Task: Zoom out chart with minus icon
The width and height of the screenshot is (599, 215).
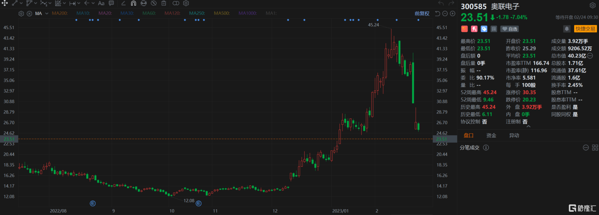Action: pos(445,13)
